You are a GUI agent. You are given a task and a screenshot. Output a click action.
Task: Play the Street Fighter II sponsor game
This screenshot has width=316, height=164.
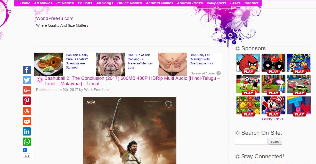299,64
